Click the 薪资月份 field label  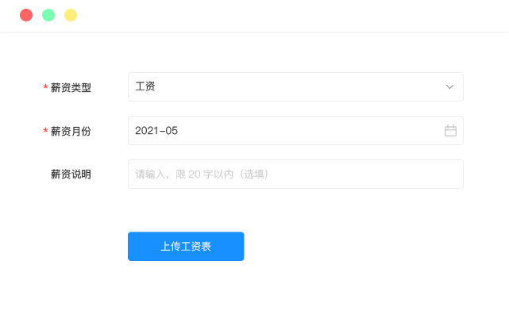[71, 131]
